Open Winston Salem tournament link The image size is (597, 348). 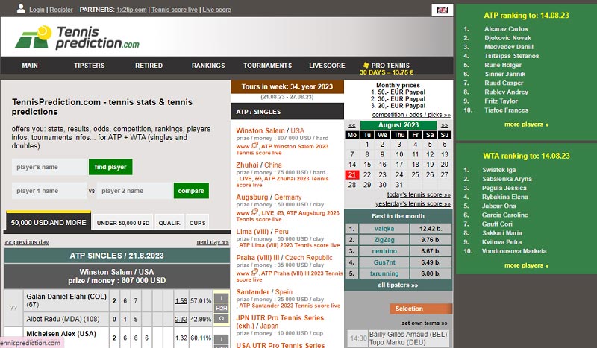coord(260,130)
